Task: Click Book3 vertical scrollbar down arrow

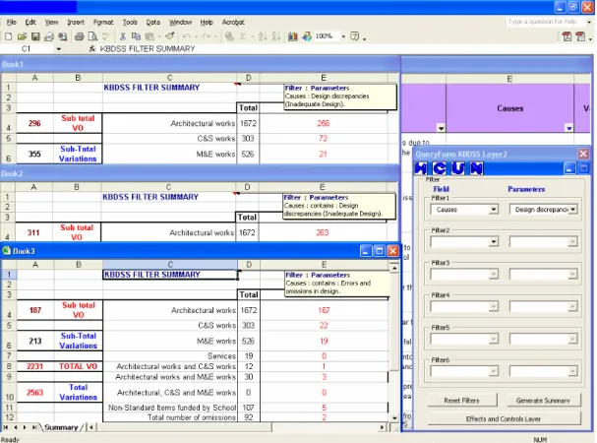Action: point(394,417)
